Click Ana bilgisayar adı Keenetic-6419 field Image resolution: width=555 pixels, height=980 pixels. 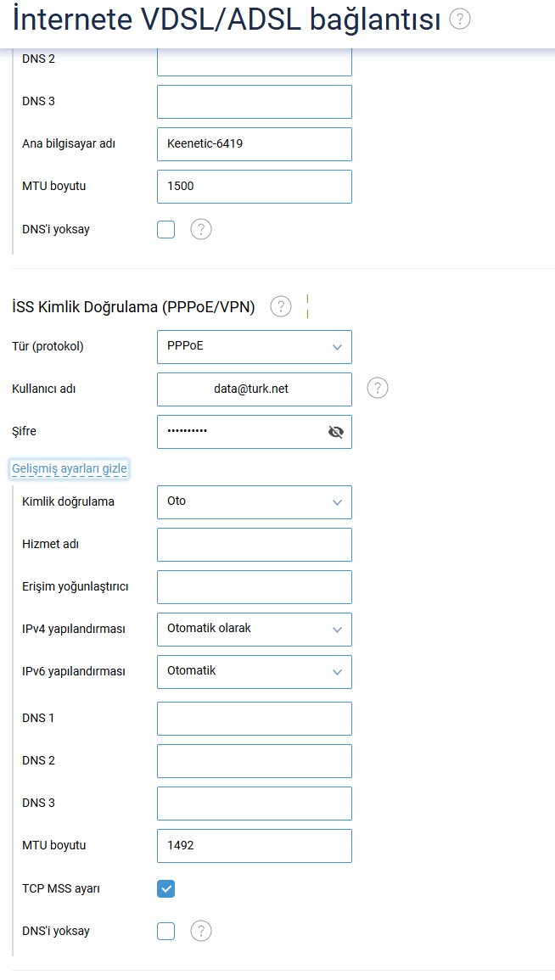pos(255,144)
